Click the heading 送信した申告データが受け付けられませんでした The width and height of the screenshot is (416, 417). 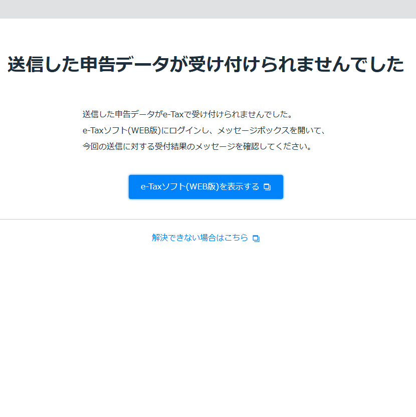205,65
